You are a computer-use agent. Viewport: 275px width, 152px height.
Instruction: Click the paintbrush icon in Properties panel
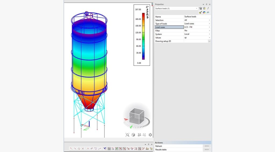tap(200, 12)
